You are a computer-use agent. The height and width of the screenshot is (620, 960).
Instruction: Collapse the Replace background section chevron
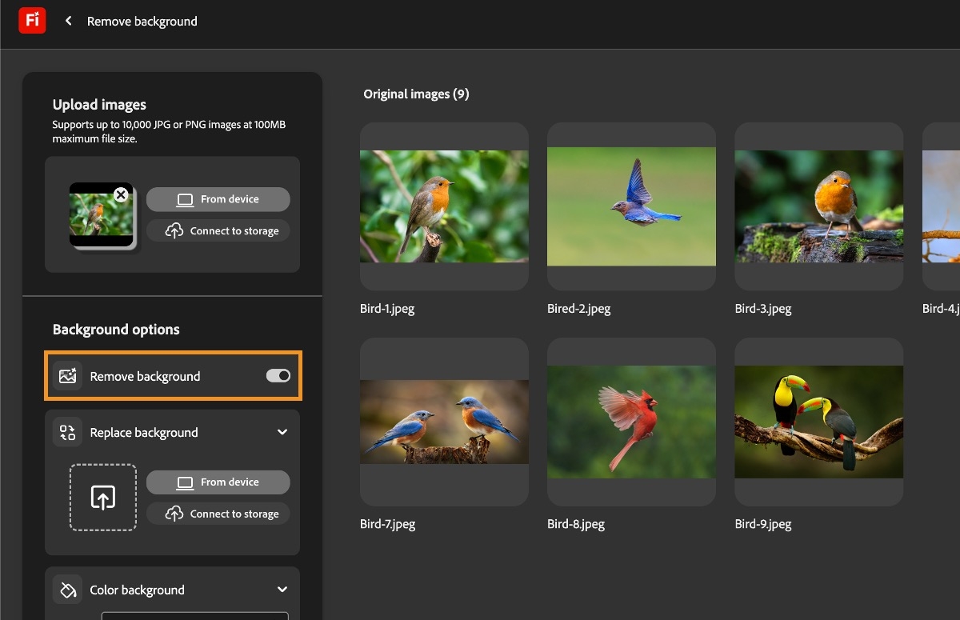point(282,432)
